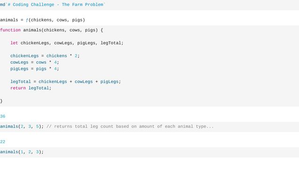
Task: Click the 'function' keyword in the code cell
Action: (x=10, y=30)
